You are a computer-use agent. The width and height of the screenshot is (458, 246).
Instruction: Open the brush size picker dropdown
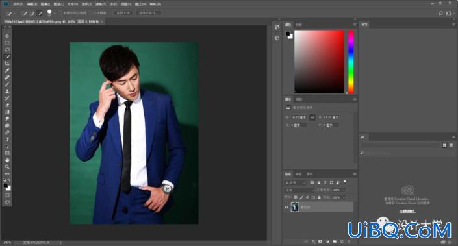click(55, 14)
